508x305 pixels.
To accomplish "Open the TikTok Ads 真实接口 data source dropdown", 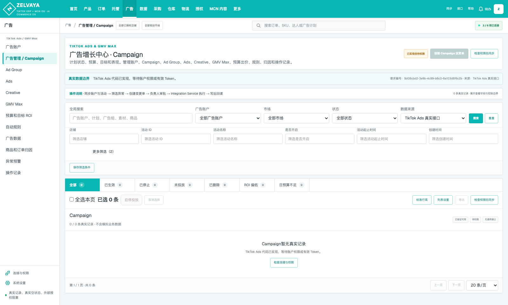I will 433,118.
